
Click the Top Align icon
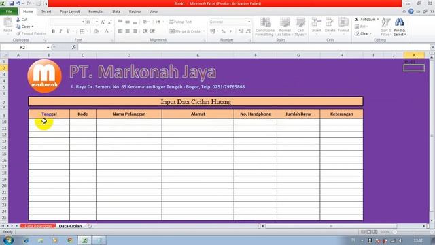(120, 22)
